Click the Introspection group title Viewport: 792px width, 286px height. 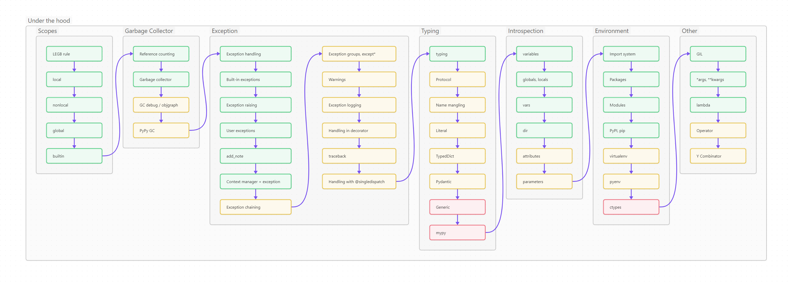coord(526,31)
